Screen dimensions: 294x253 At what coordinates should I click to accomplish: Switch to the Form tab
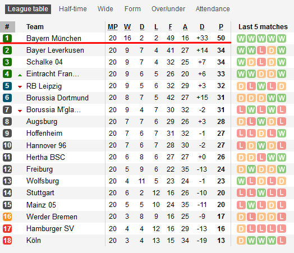(x=132, y=9)
